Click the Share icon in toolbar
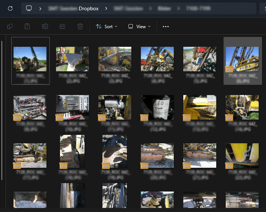Viewport: 266px width, 212px height. pos(63,26)
